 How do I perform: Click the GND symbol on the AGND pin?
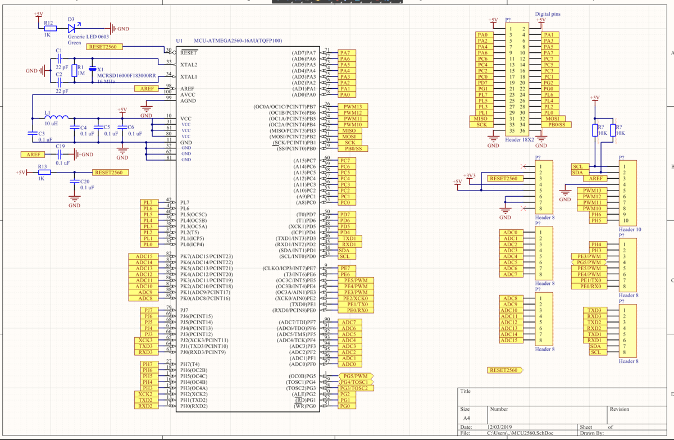click(x=147, y=108)
